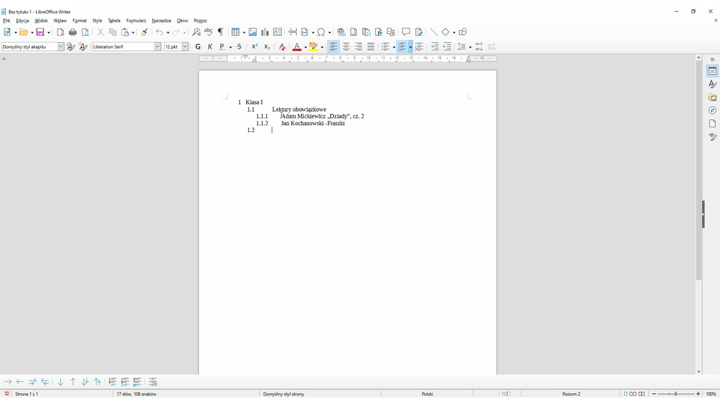The image size is (720, 405).
Task: Click the Cut scissors icon
Action: [x=100, y=32]
